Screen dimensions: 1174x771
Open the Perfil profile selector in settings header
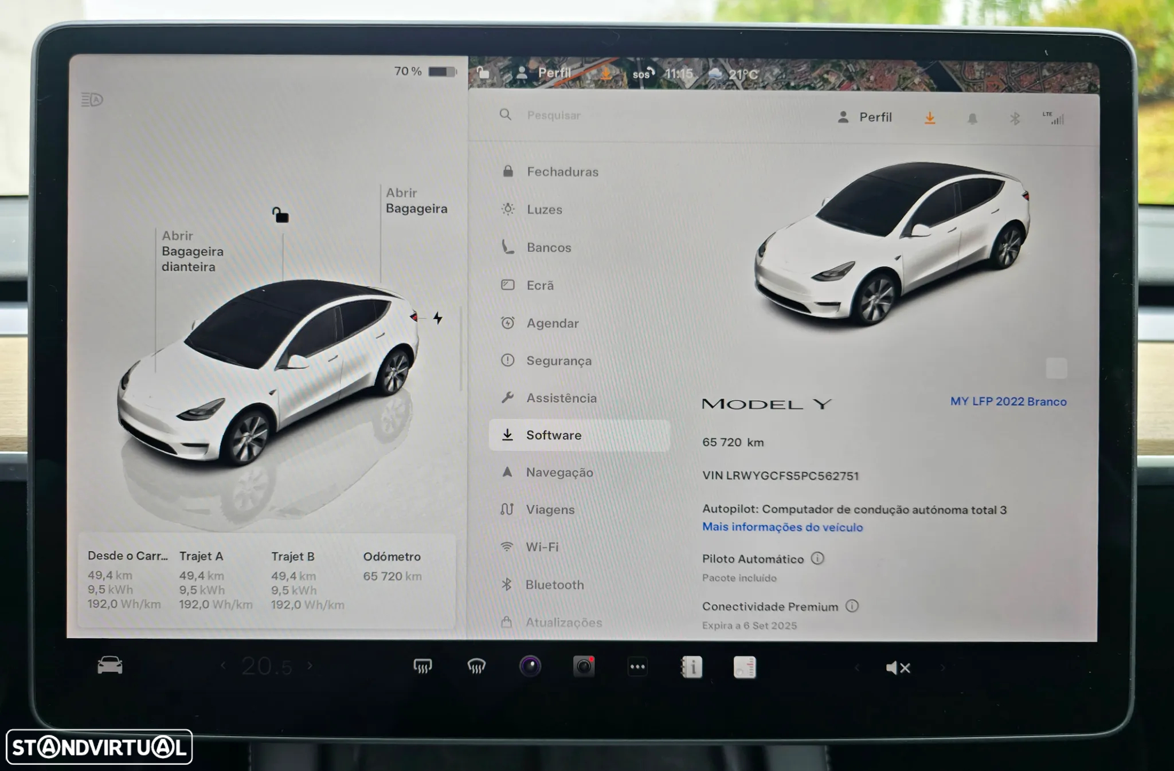[x=864, y=117]
